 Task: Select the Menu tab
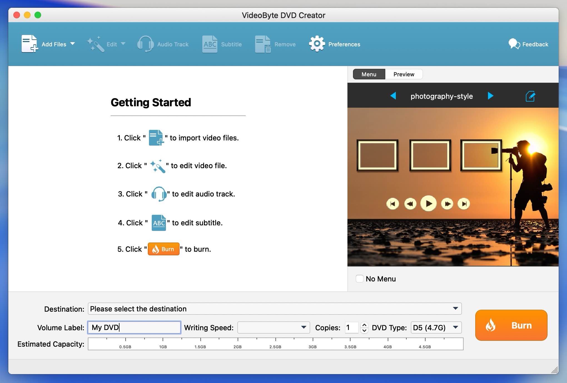click(369, 74)
